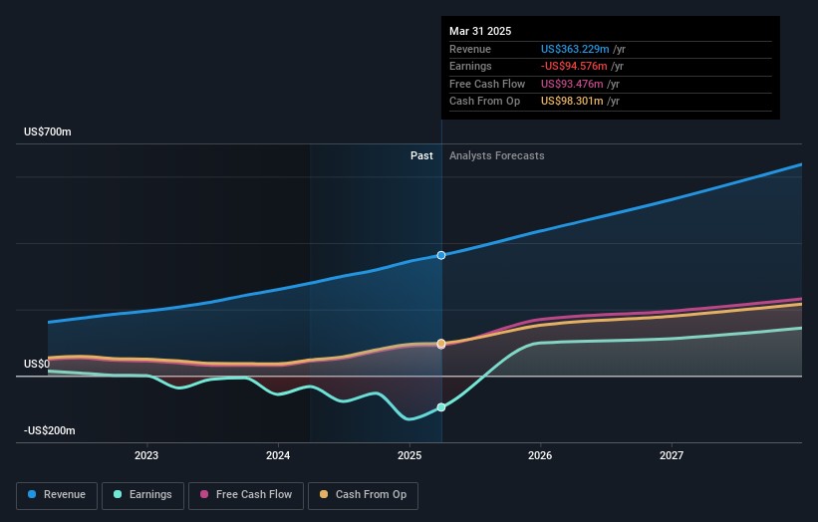Select the 2023 x-axis label
The image size is (818, 522).
(x=146, y=456)
